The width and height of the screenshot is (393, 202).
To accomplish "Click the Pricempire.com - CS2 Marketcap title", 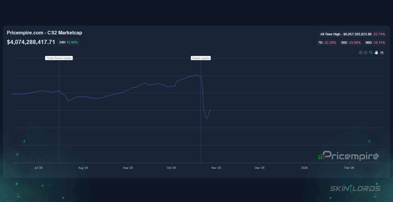I will [45, 33].
